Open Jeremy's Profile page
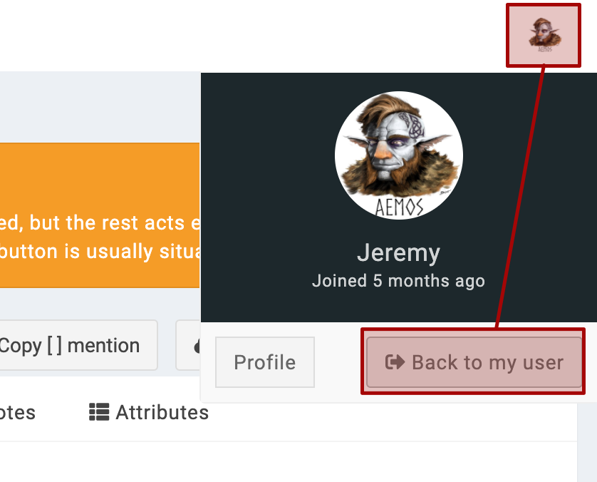597x482 pixels. coord(264,362)
